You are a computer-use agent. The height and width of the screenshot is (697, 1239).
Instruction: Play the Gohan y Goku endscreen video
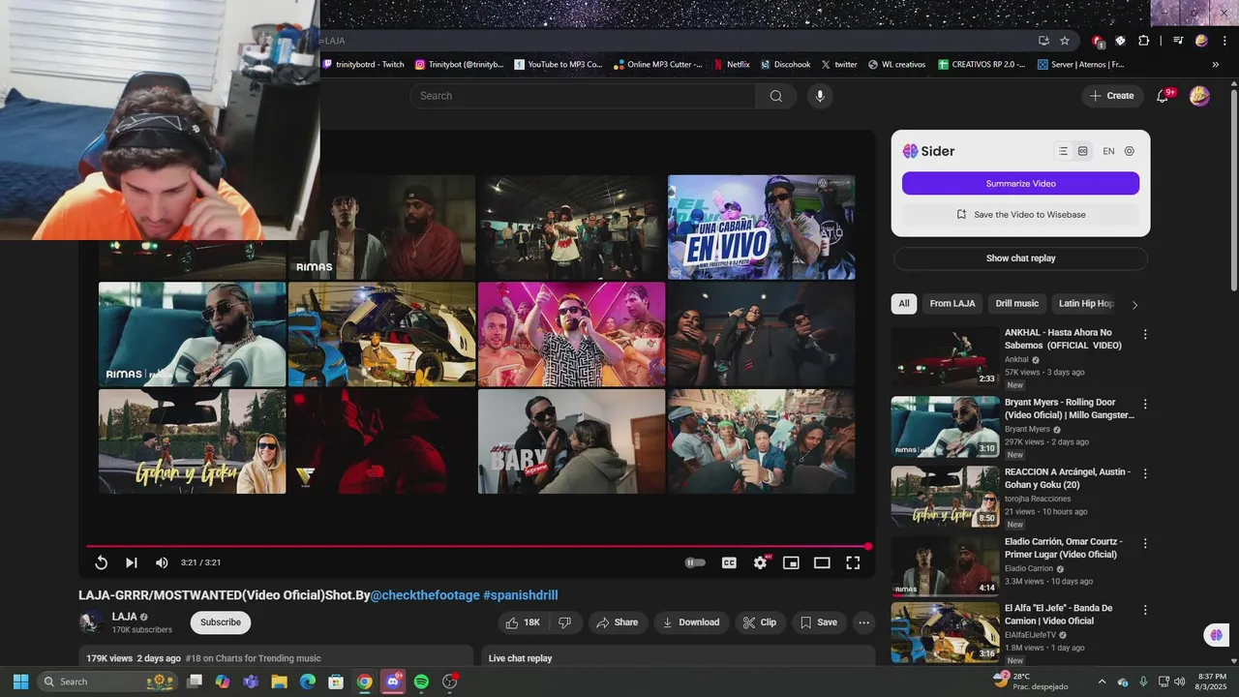[192, 441]
